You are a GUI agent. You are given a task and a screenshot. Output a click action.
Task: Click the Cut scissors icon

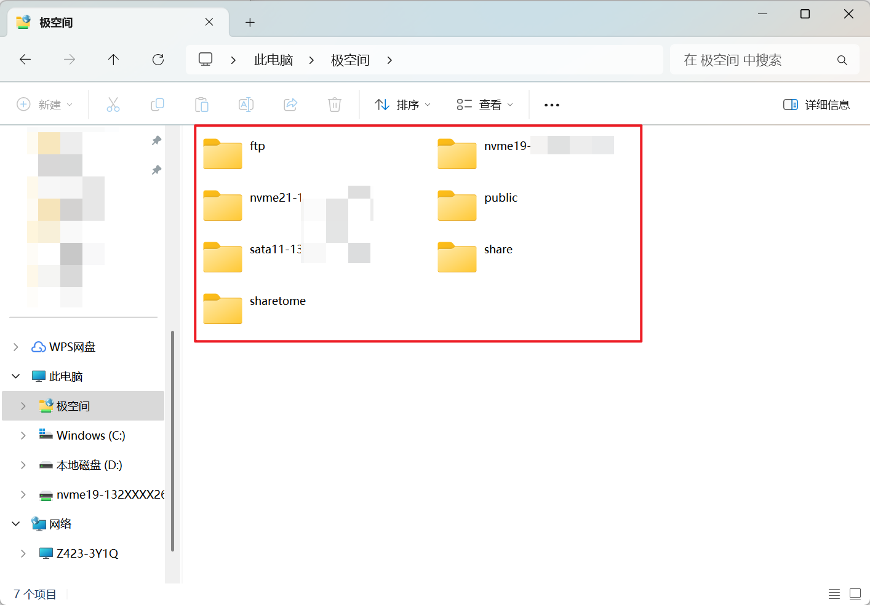tap(113, 105)
